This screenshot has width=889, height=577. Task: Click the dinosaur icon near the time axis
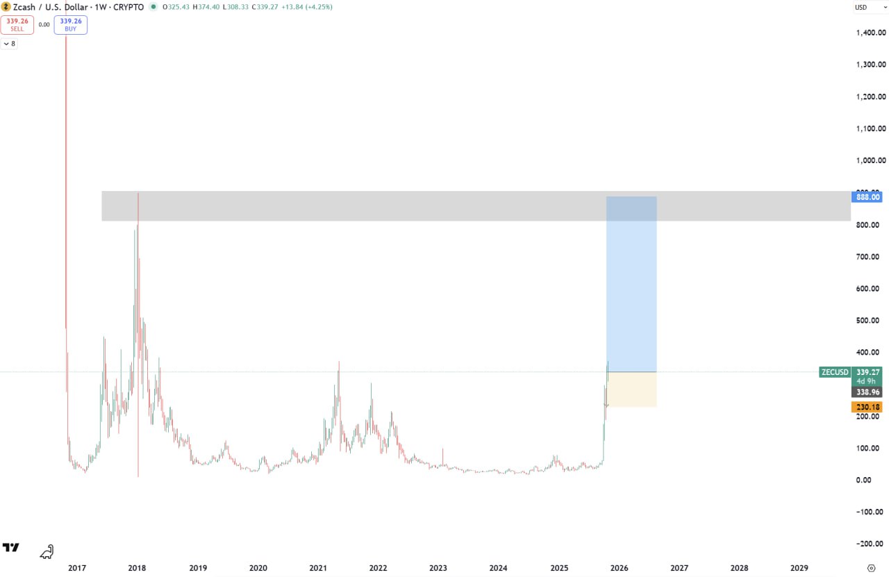47,553
